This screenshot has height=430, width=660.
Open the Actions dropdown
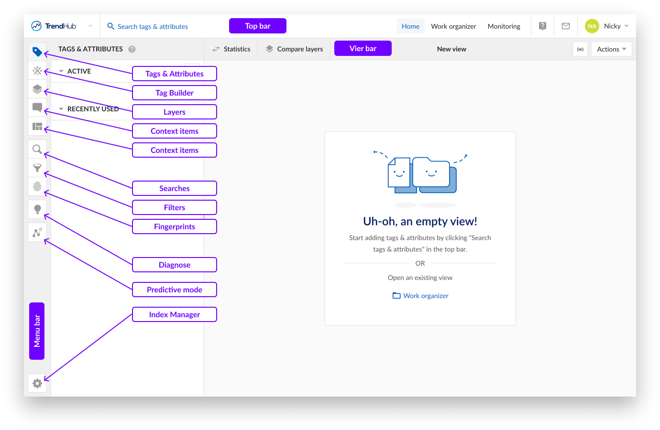611,49
